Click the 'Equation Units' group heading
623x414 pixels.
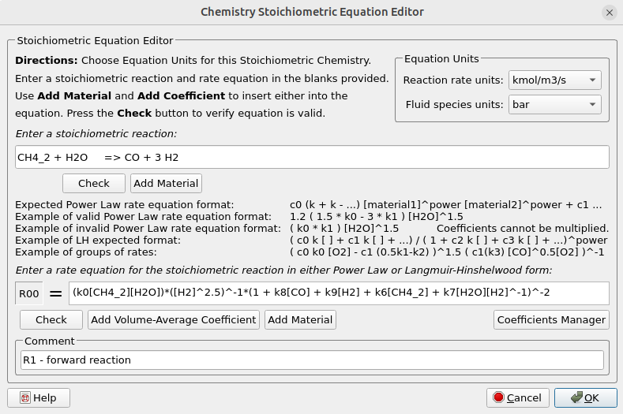click(441, 60)
